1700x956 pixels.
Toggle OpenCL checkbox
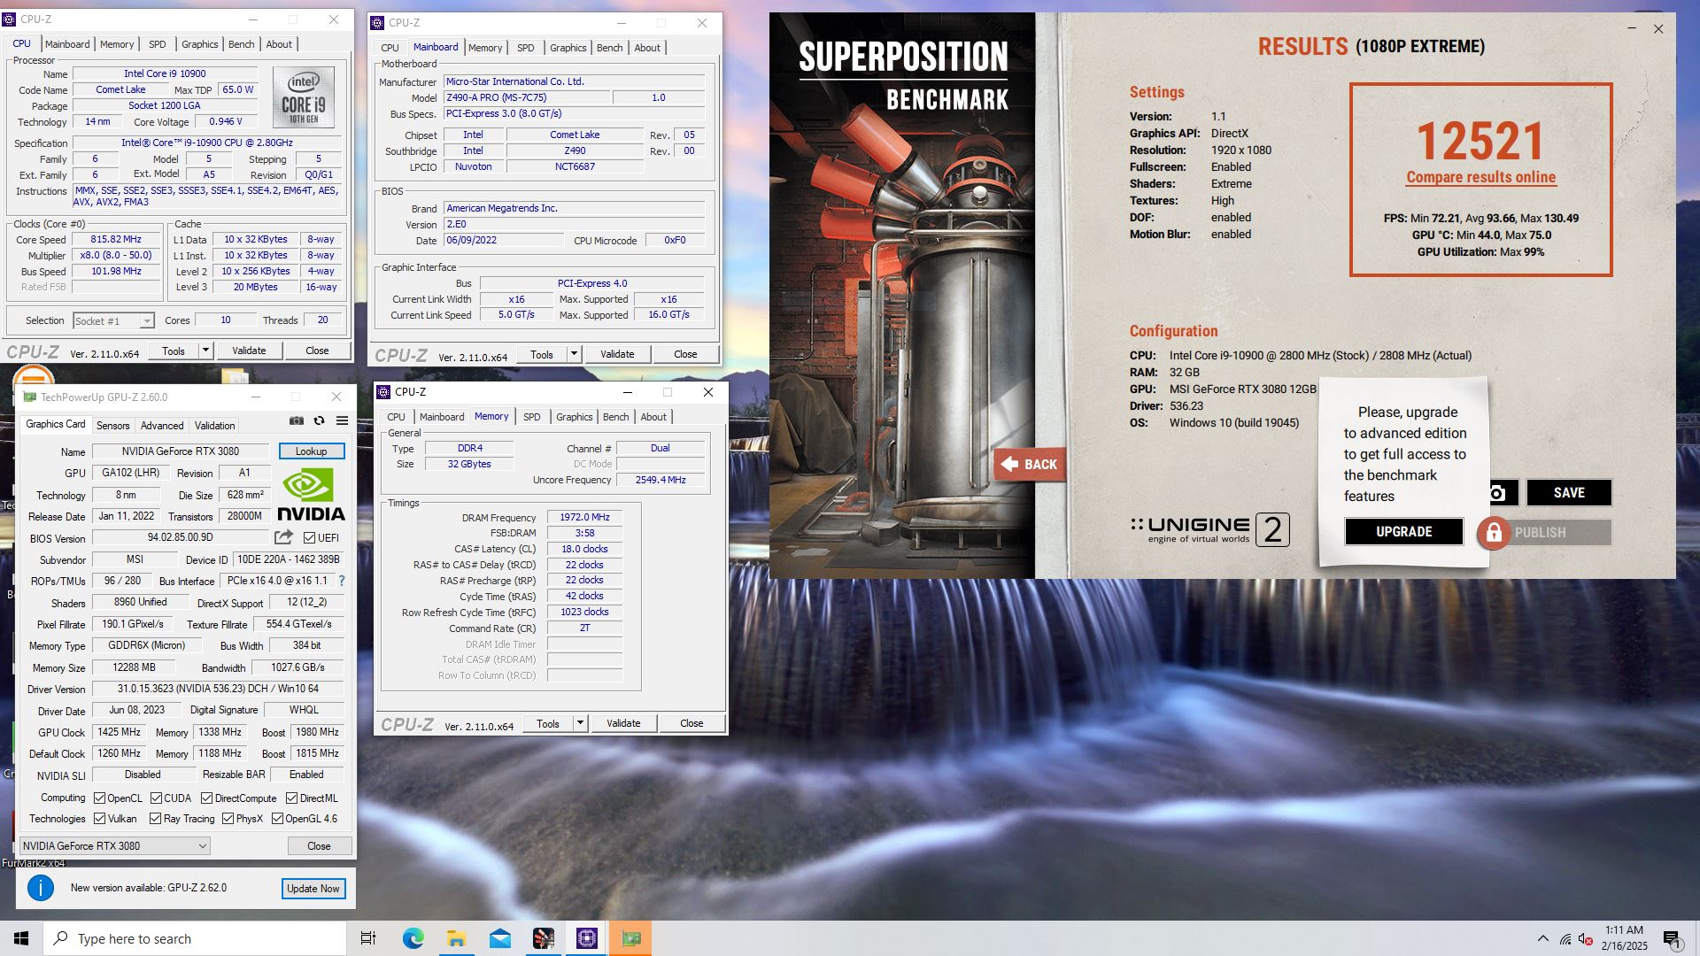click(99, 798)
